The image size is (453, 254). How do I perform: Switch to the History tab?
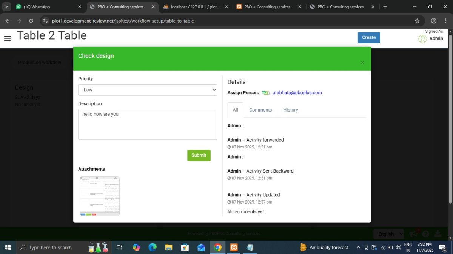pos(290,110)
